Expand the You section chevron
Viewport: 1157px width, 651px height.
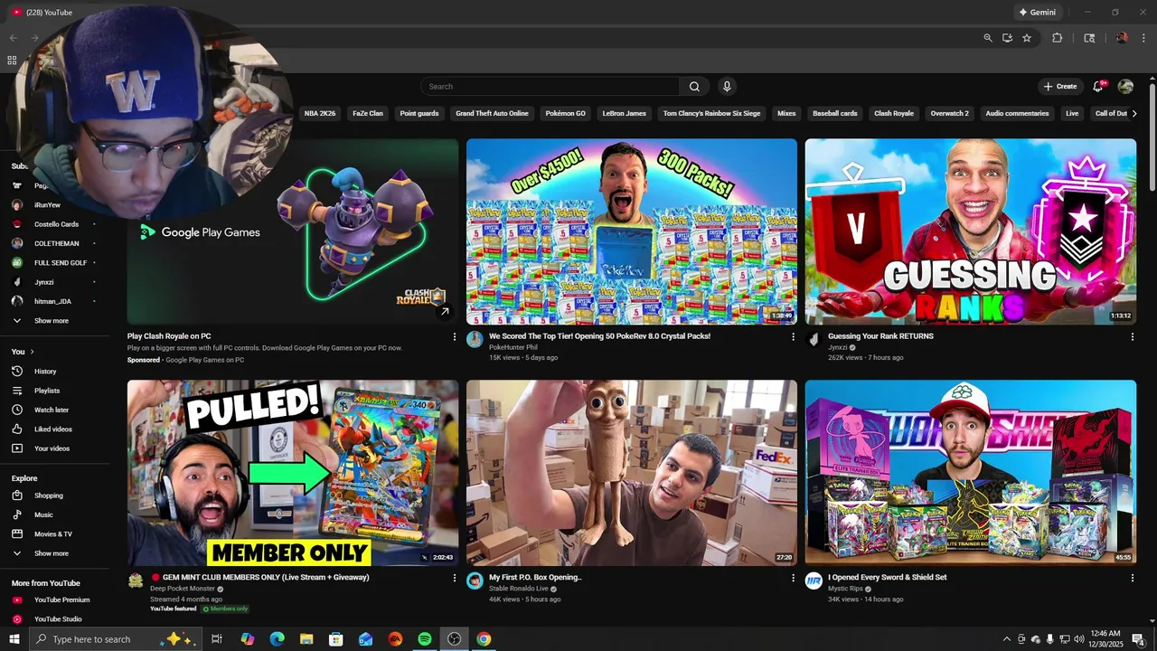point(33,352)
